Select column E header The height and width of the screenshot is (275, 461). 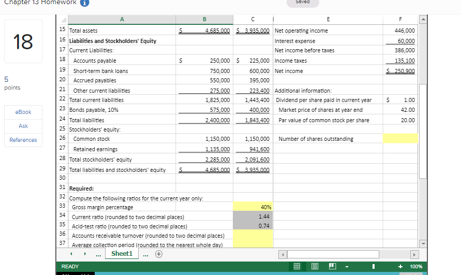coord(328,20)
